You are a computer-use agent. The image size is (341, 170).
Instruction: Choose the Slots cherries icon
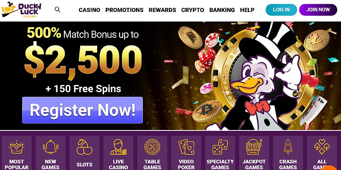(84, 147)
